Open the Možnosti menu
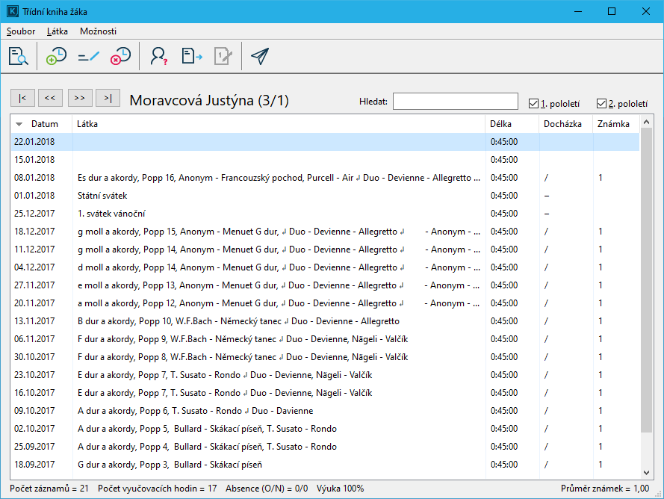 click(98, 31)
